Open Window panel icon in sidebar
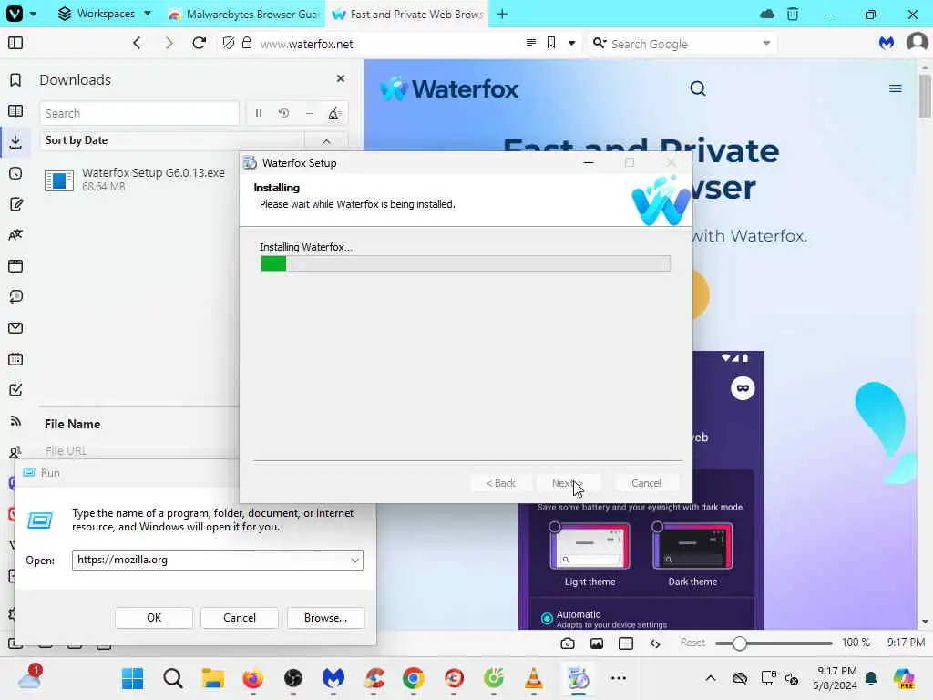This screenshot has width=933, height=700. point(15,266)
